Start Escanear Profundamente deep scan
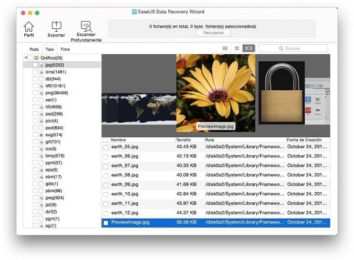The height and width of the screenshot is (260, 354). coord(86,27)
